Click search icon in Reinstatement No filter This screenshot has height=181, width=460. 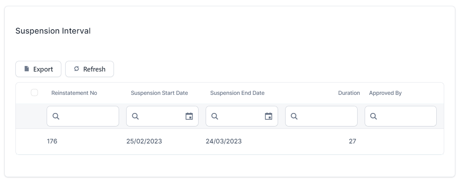(56, 116)
